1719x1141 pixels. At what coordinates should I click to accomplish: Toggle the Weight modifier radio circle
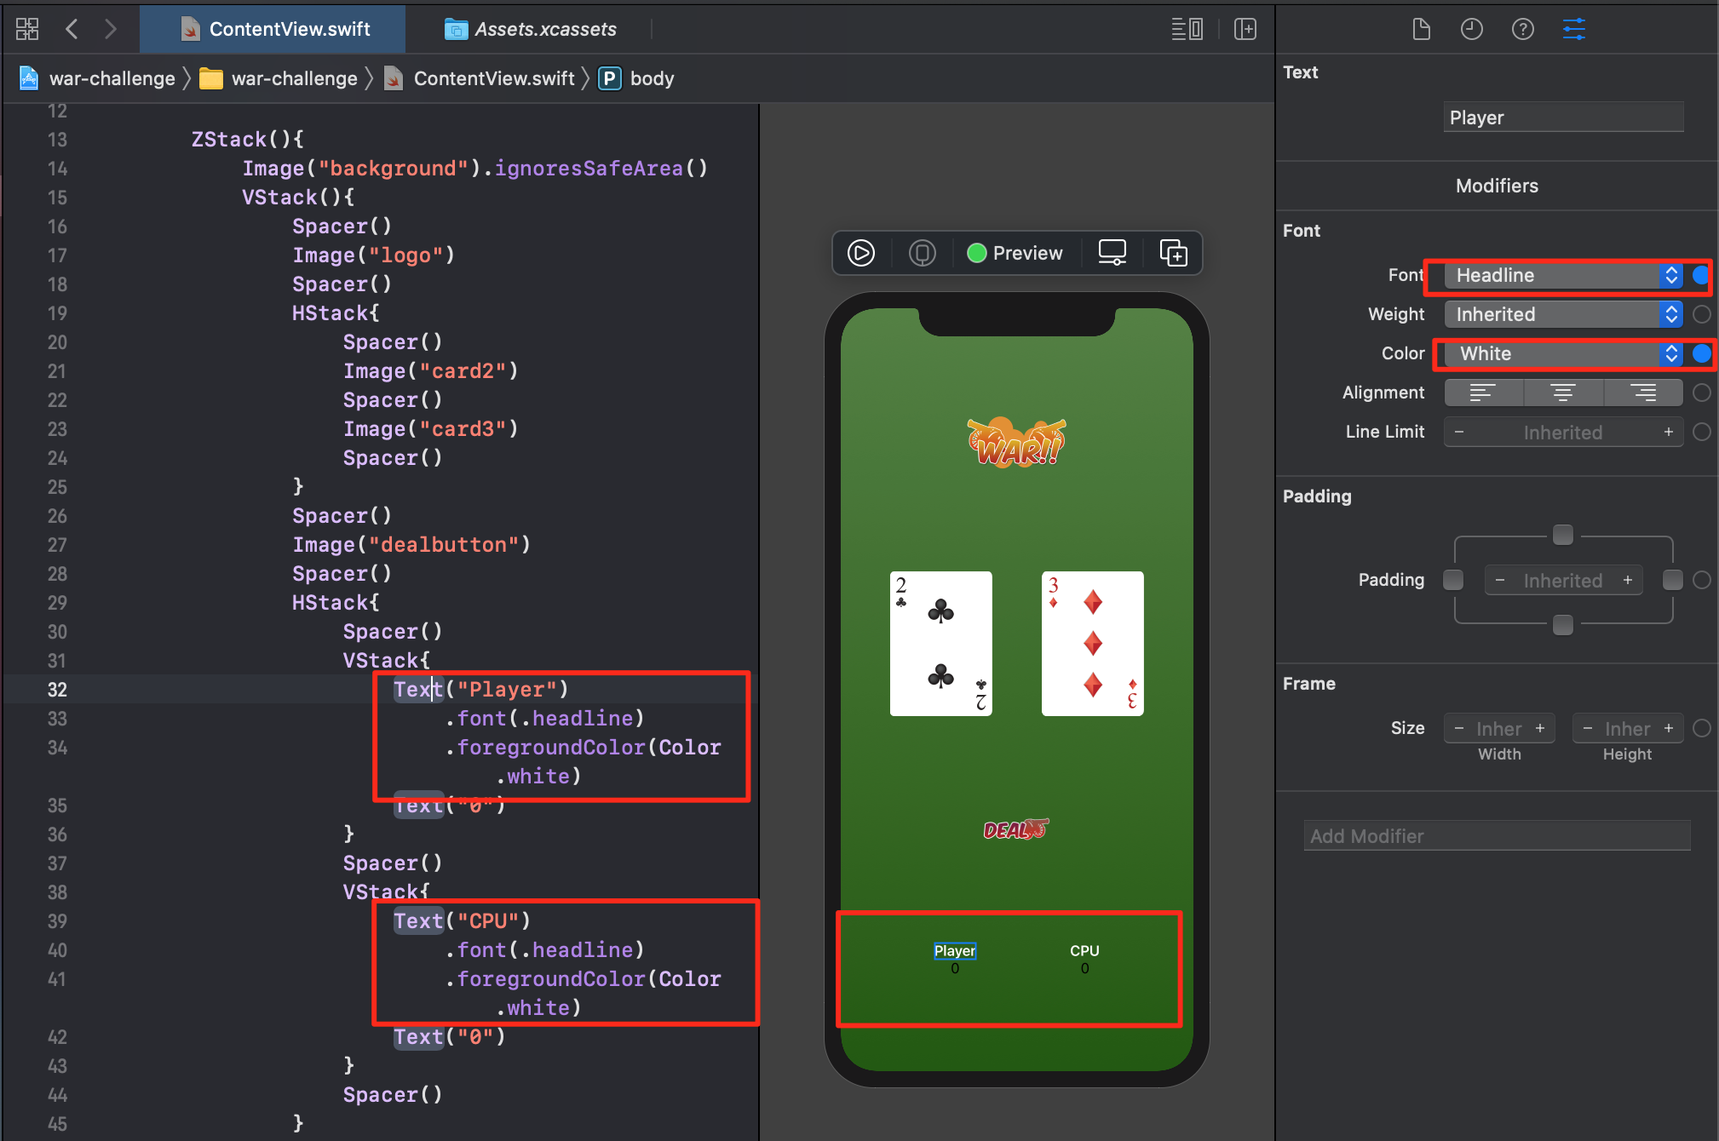pos(1701,314)
